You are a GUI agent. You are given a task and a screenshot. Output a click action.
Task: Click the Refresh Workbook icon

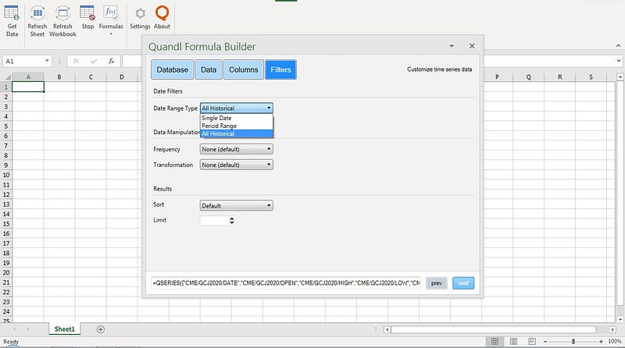62,21
